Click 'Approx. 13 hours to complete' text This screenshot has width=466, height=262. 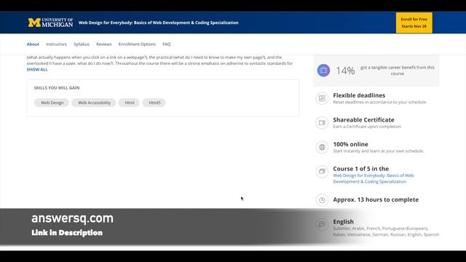point(376,199)
